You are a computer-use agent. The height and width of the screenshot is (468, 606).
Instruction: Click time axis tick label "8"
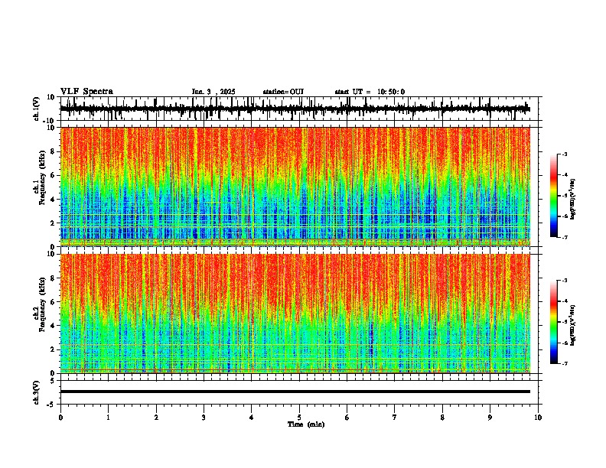[x=442, y=418]
